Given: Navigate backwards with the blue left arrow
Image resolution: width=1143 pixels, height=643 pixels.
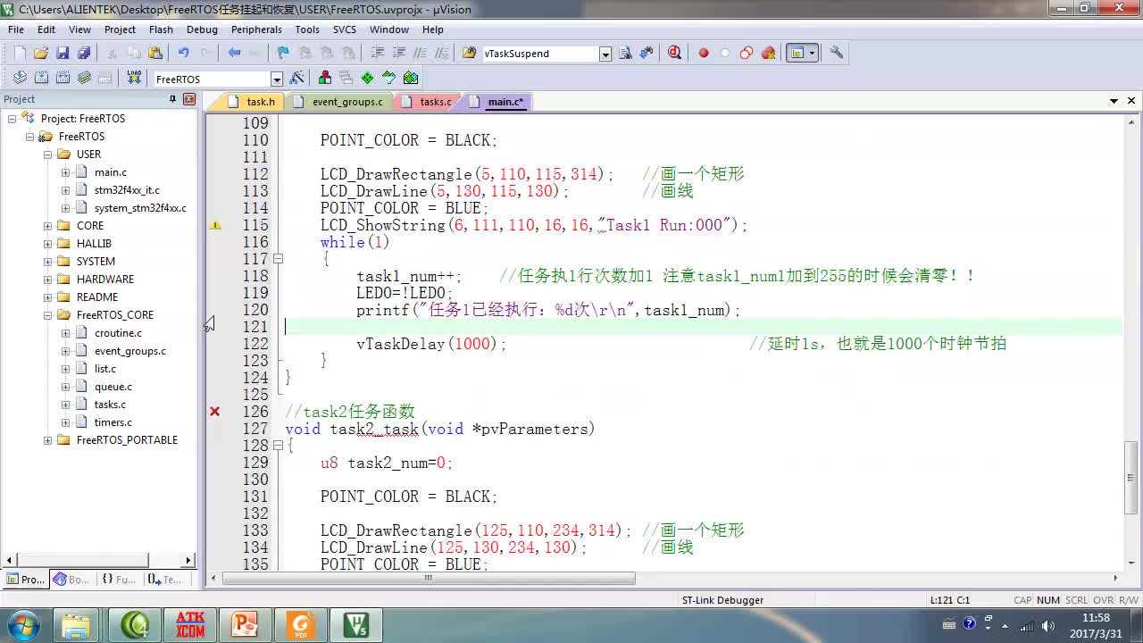Looking at the screenshot, I should 234,54.
